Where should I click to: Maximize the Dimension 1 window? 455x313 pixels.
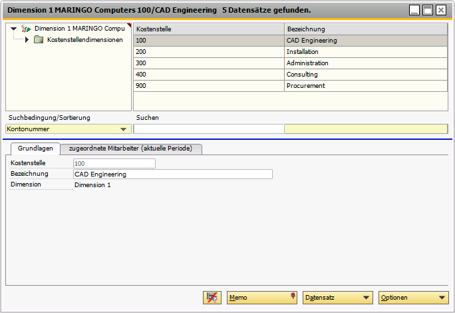[428, 10]
